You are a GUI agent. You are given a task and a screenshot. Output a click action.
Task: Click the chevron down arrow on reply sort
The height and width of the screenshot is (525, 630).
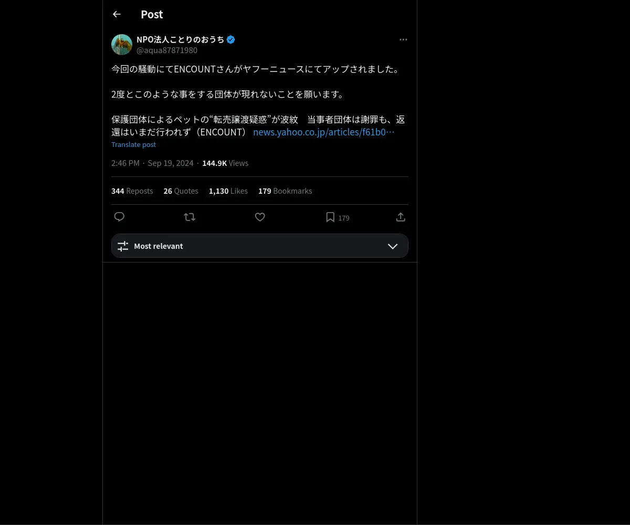(x=393, y=246)
